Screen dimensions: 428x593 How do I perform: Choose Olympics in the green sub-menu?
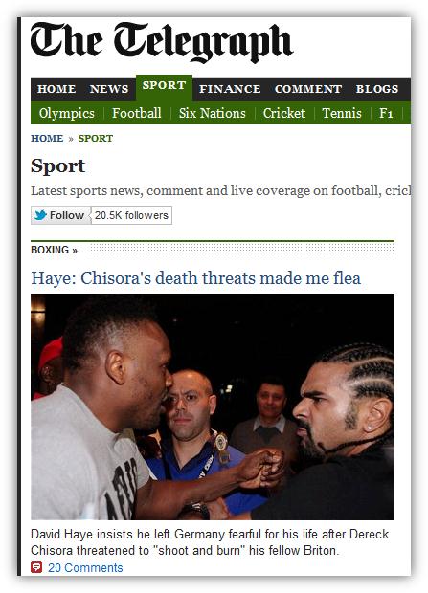coord(67,113)
